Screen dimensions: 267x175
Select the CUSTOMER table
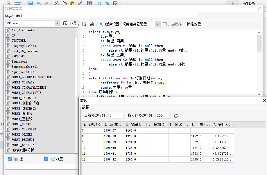18,41
